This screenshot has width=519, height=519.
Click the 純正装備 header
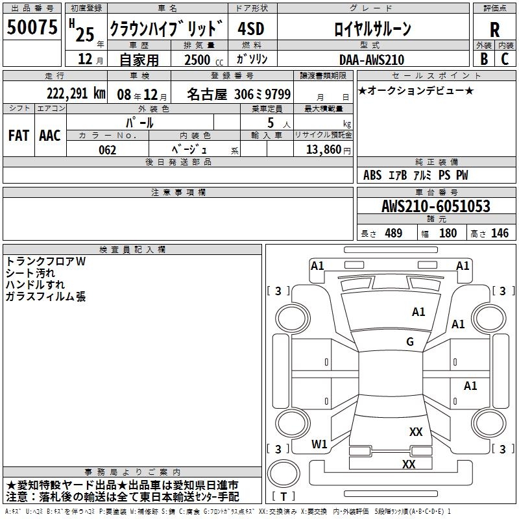pyautogui.click(x=436, y=162)
